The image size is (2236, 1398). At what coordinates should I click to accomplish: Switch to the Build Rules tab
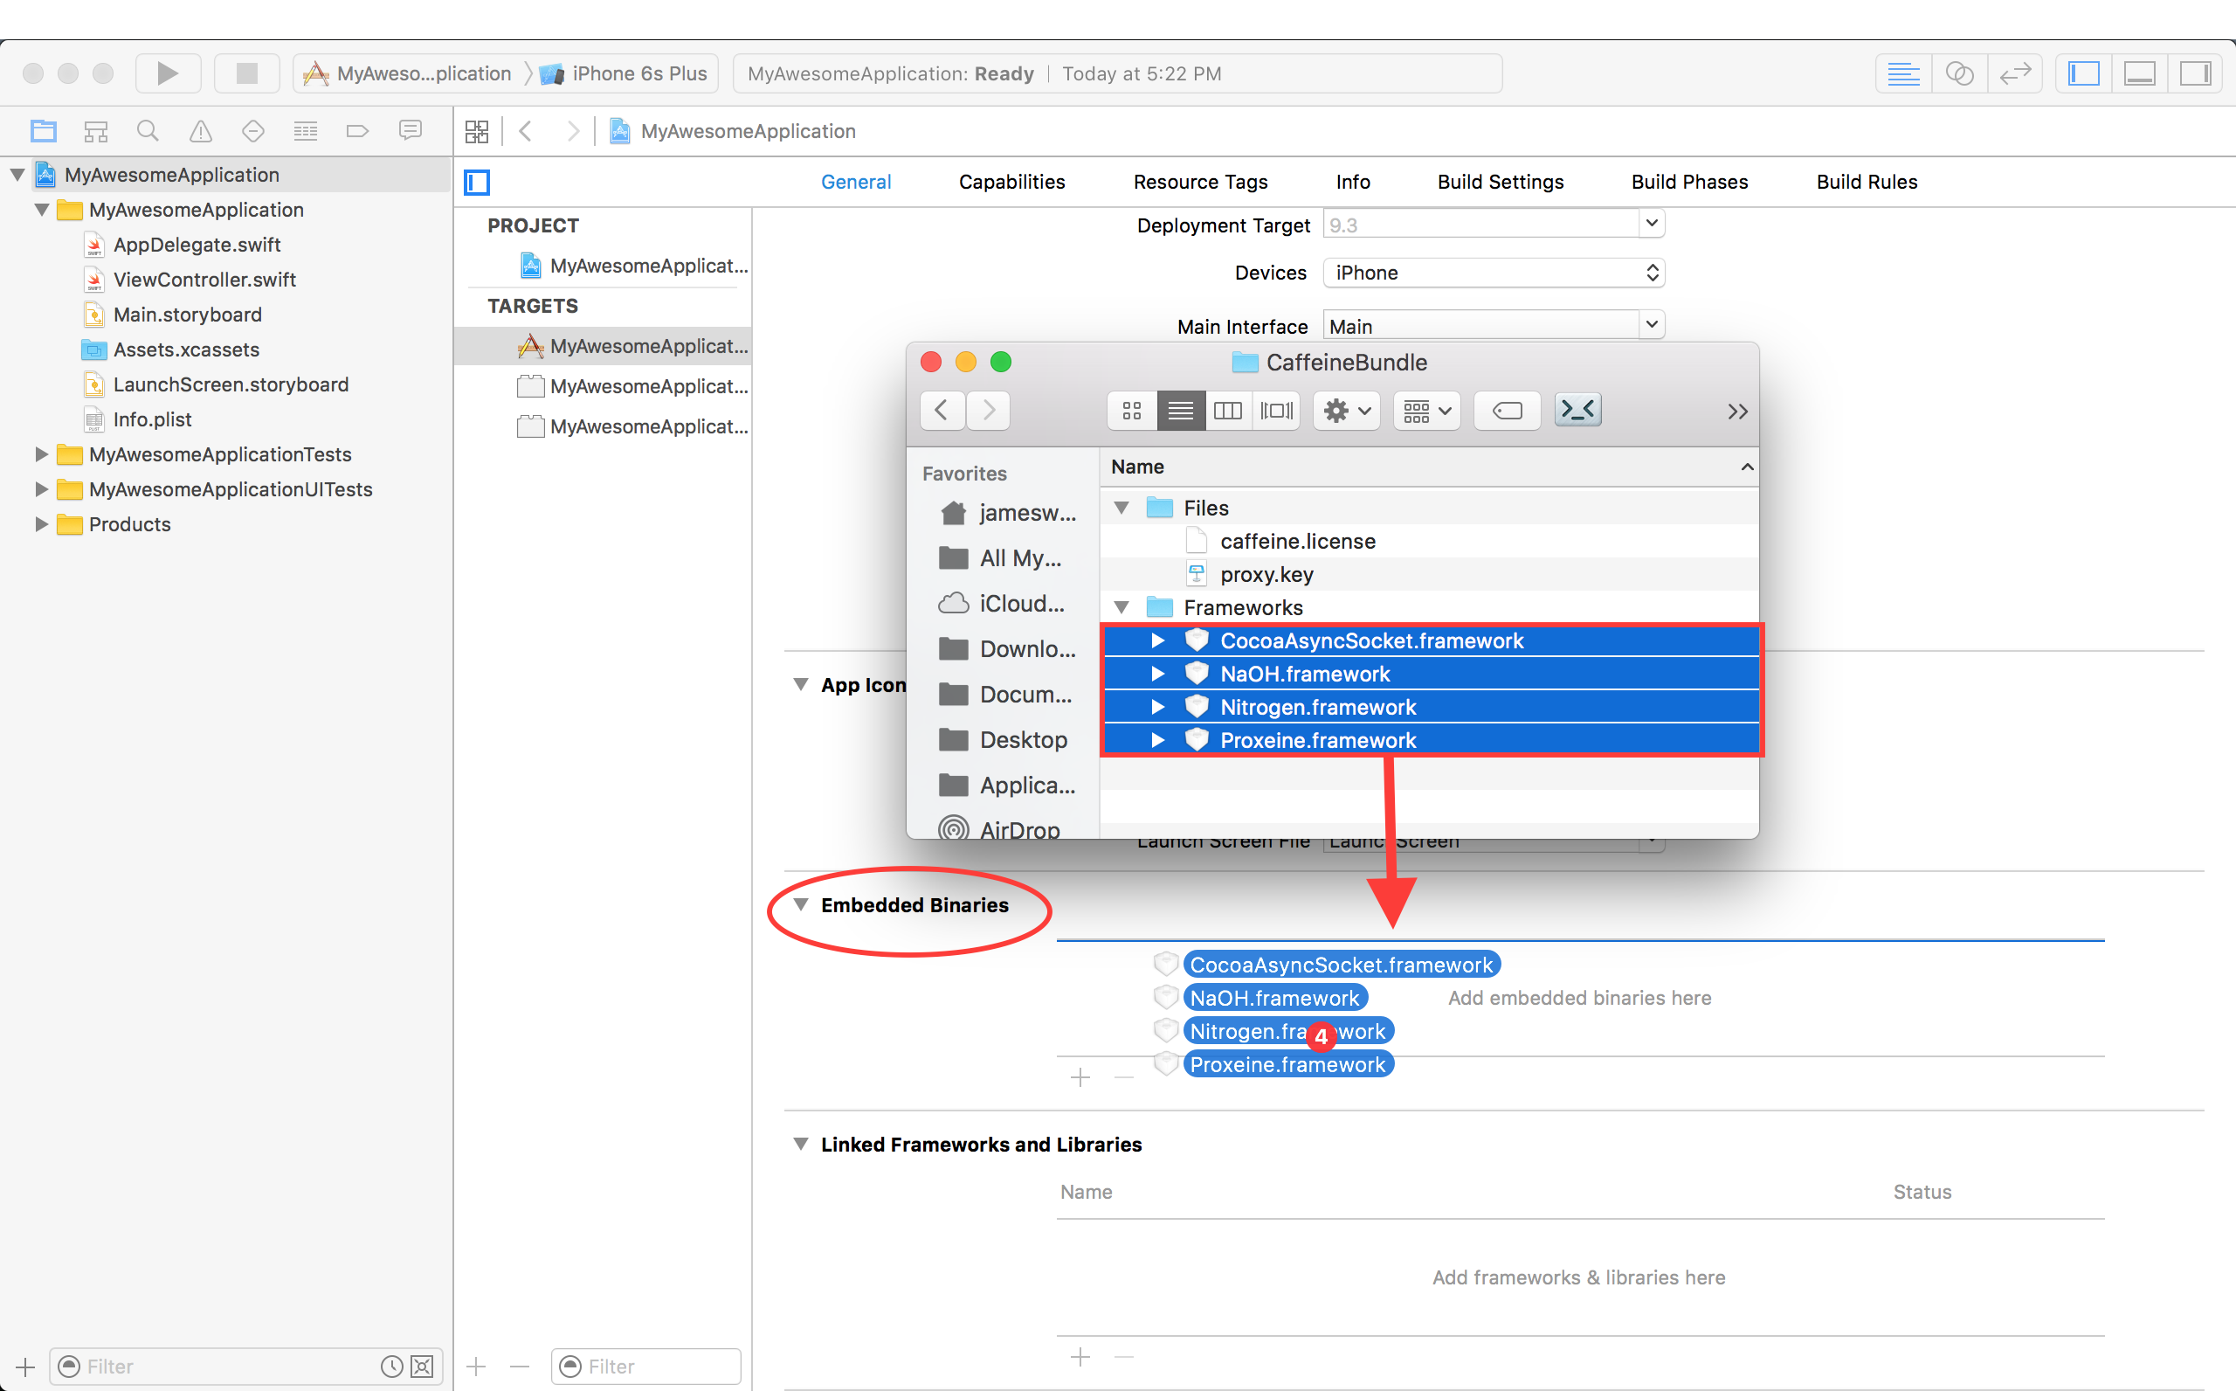click(x=1867, y=182)
